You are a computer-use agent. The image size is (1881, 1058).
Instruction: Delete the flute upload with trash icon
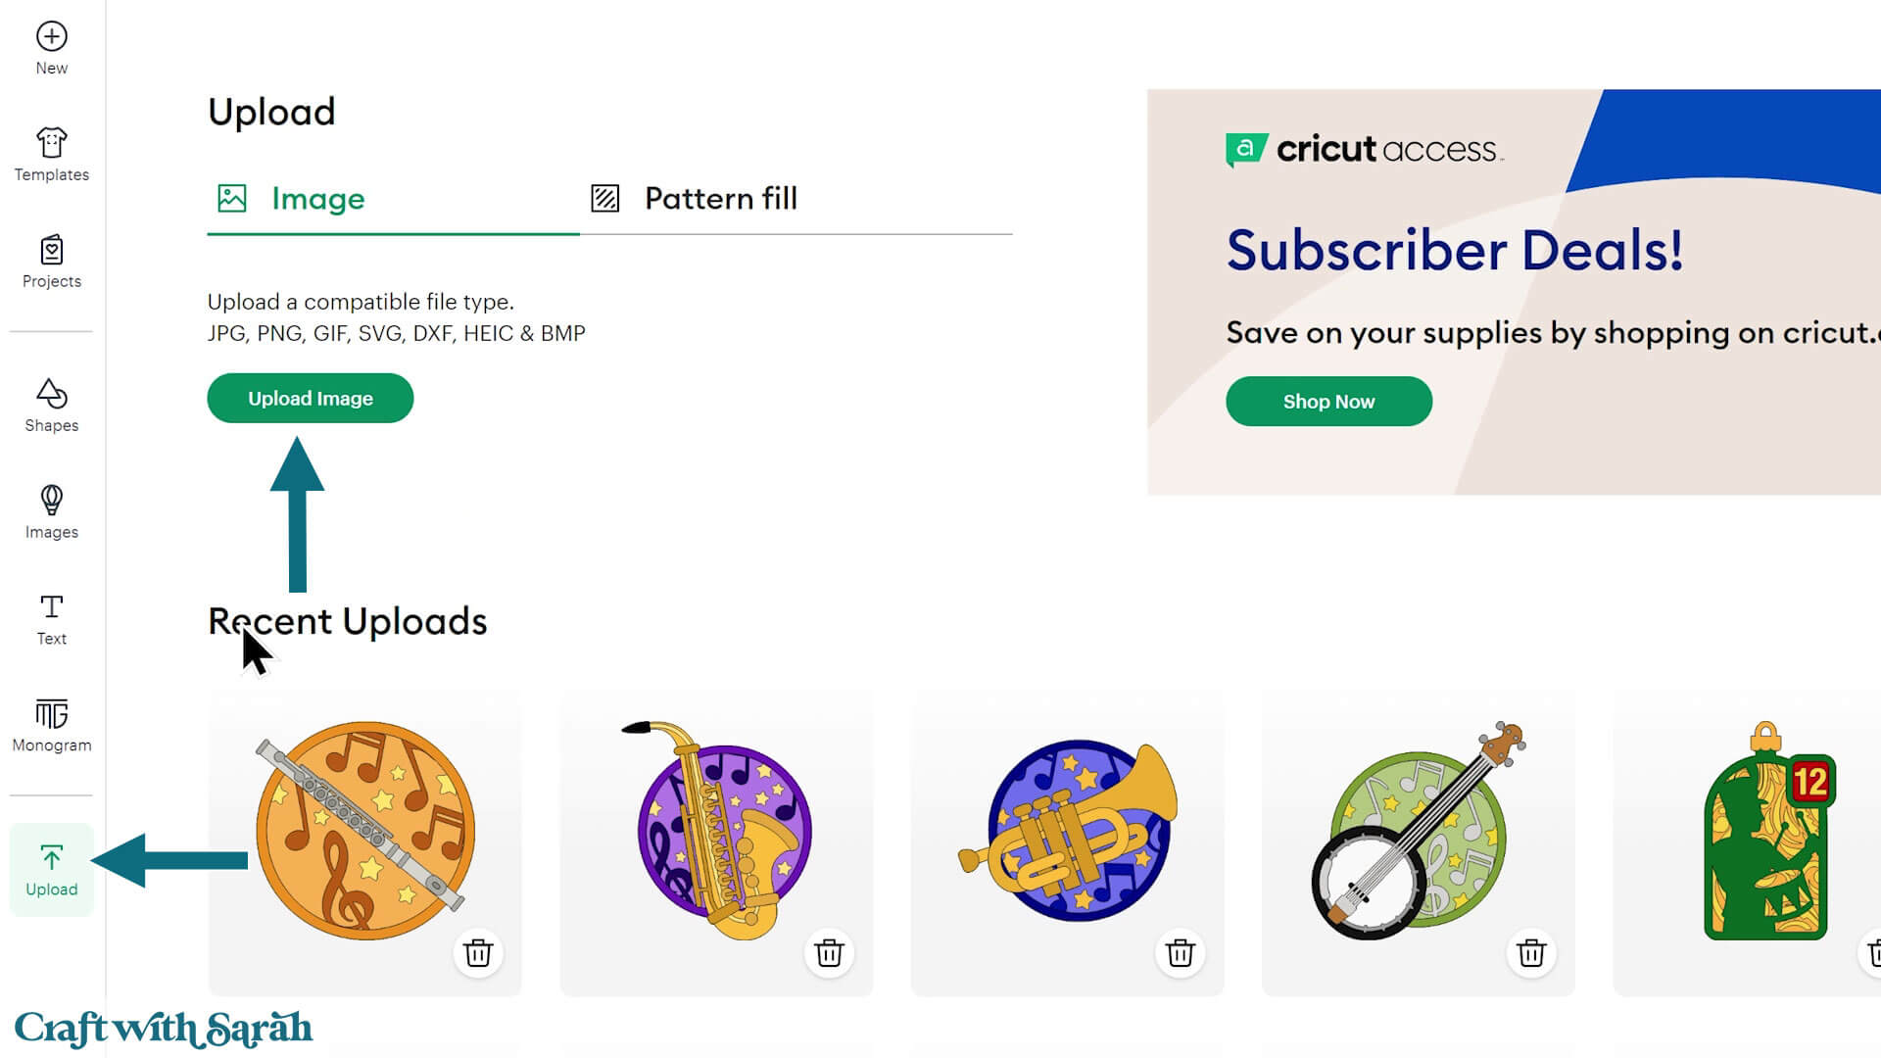(x=478, y=952)
